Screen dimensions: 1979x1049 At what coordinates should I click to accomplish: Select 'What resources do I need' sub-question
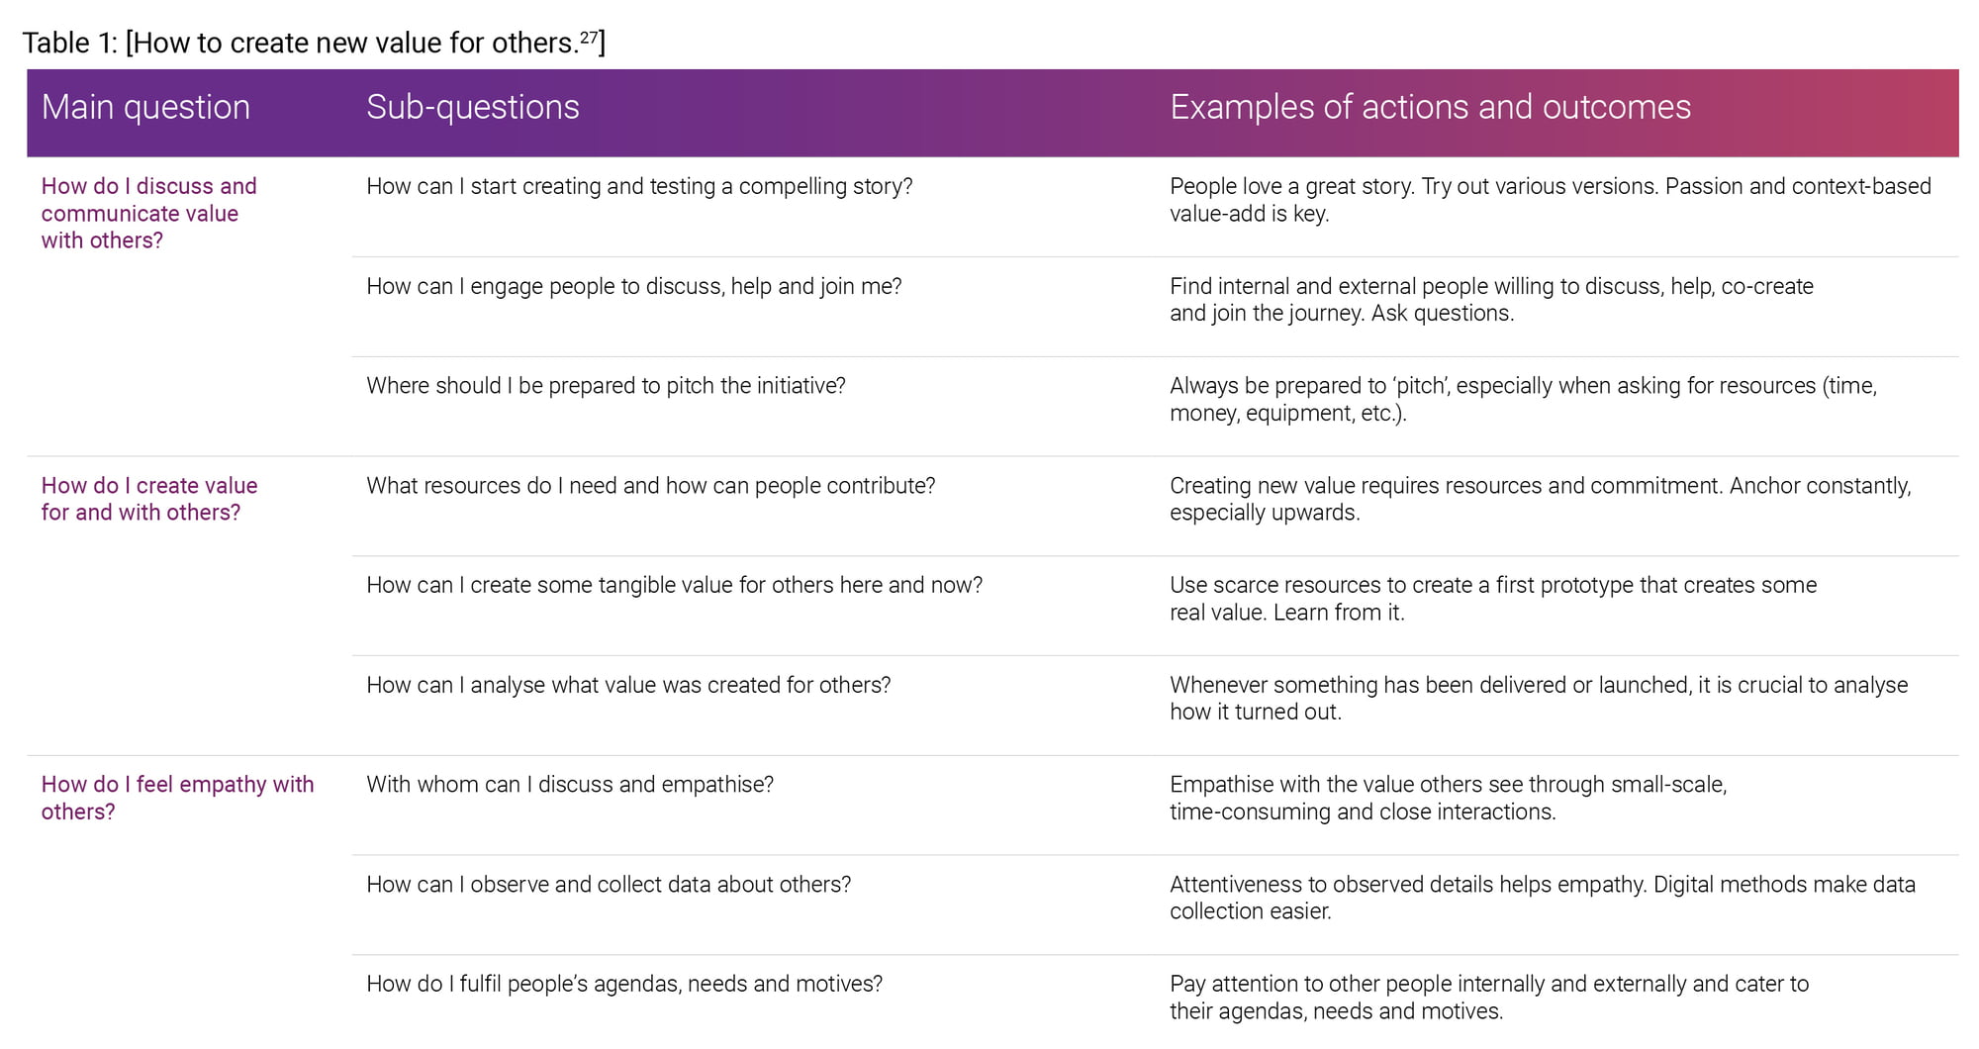[x=650, y=486]
